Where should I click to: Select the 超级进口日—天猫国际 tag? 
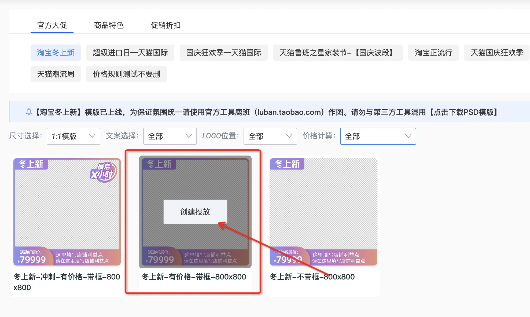click(130, 53)
